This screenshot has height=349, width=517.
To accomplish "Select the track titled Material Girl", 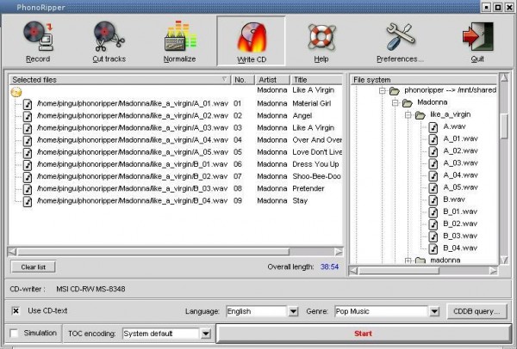I will (x=312, y=104).
